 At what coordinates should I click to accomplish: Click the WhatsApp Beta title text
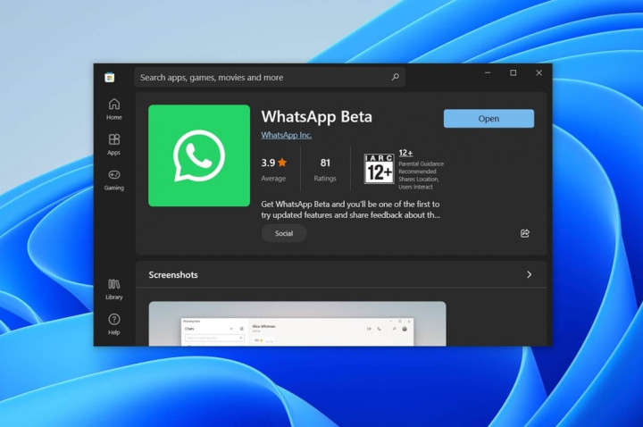click(x=316, y=117)
